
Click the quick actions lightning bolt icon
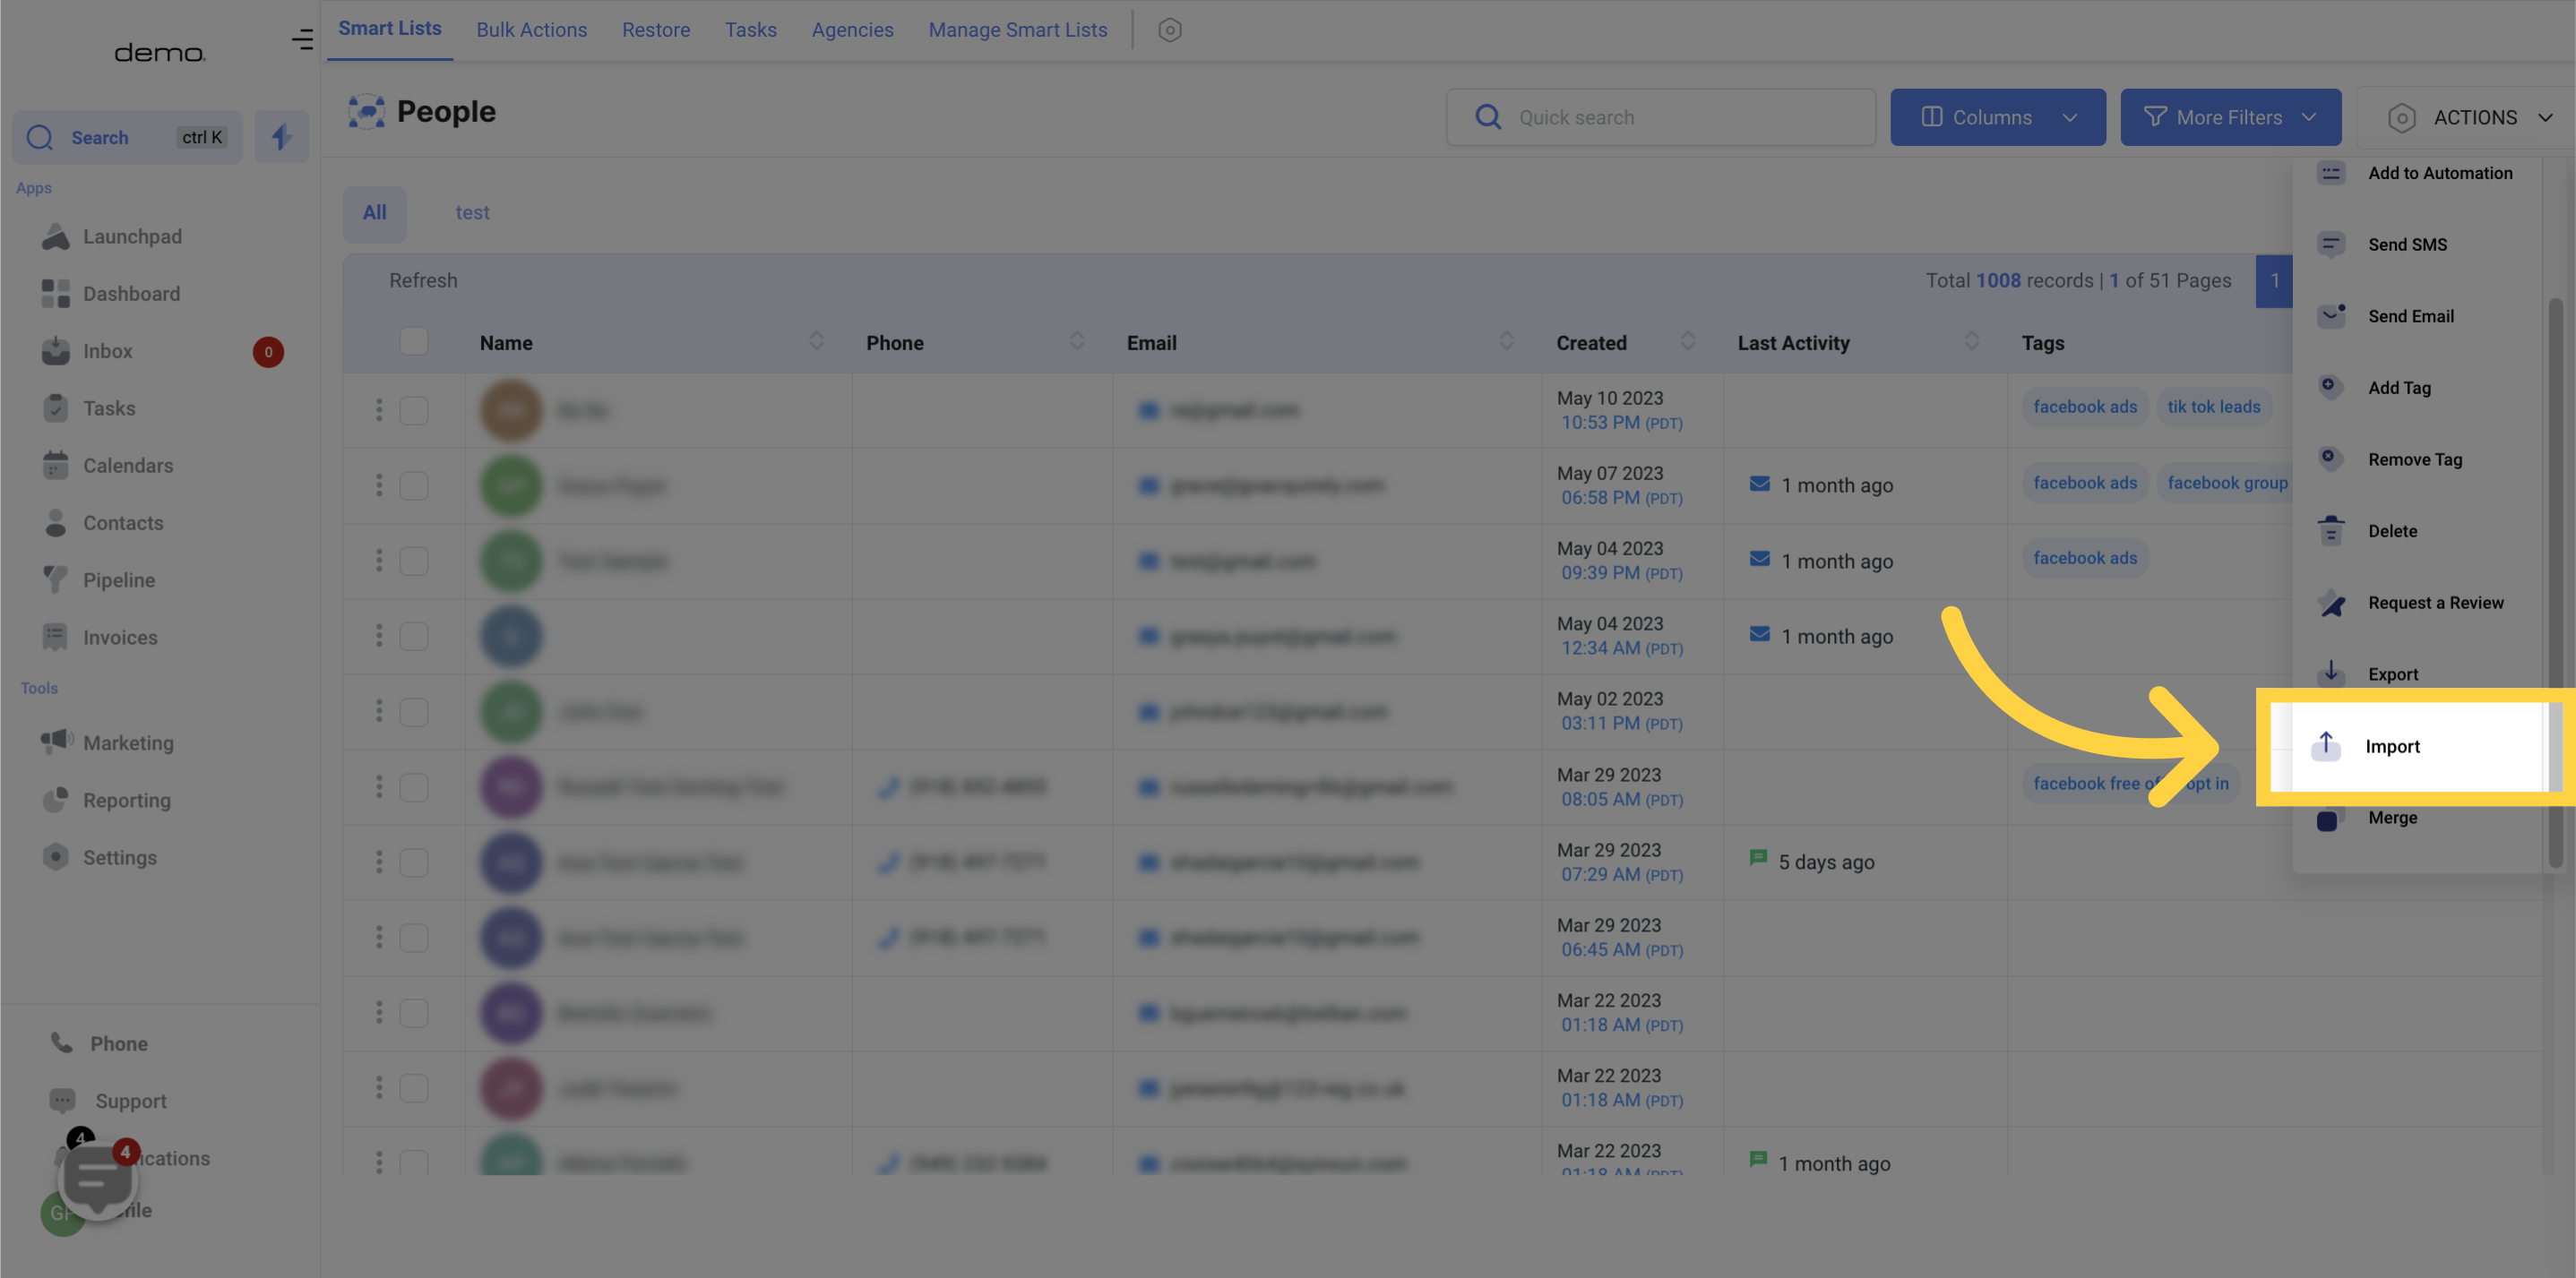tap(281, 137)
